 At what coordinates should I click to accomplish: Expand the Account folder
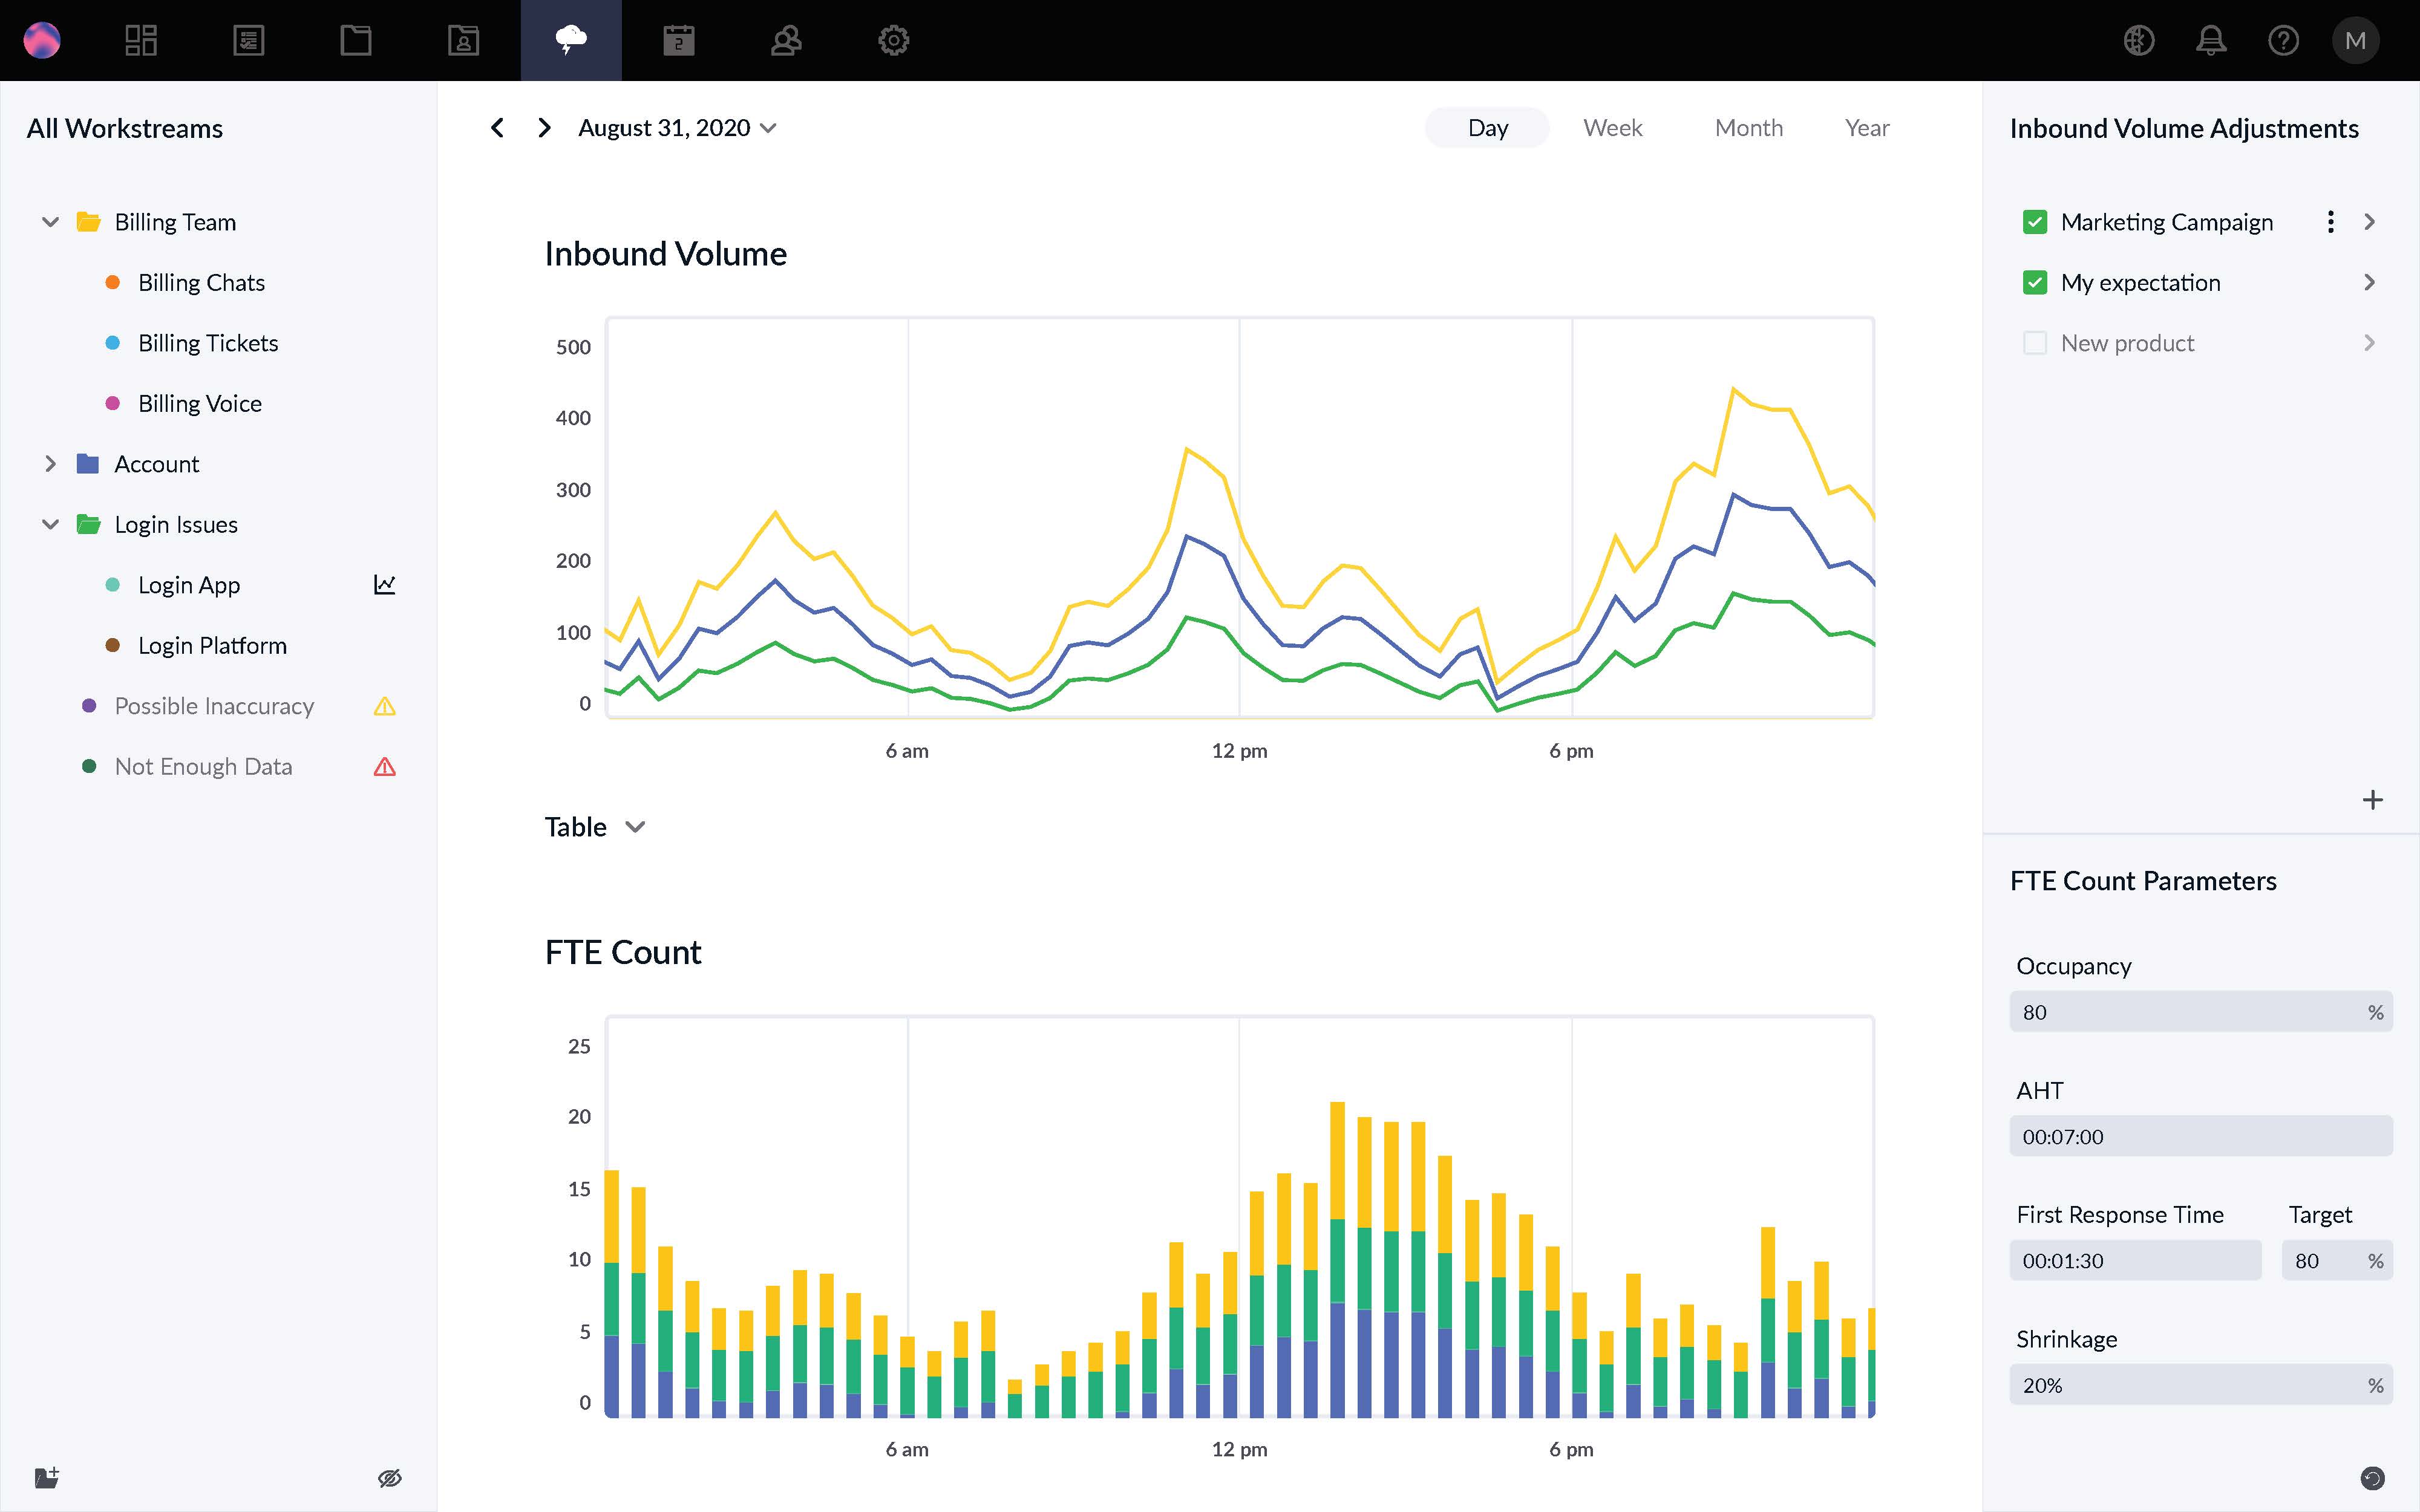(x=49, y=463)
